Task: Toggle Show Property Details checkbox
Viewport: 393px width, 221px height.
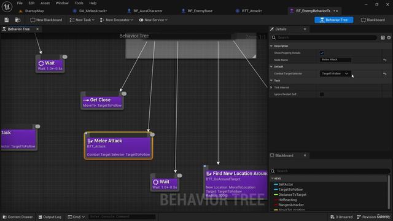Action: 322,53
